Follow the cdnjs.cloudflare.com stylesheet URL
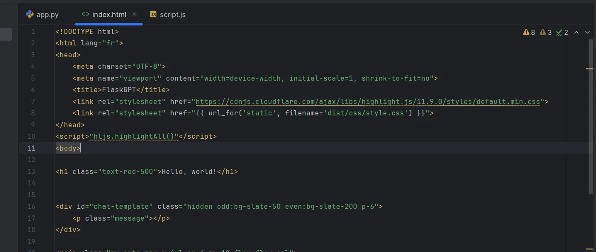Image resolution: width=596 pixels, height=252 pixels. click(368, 102)
